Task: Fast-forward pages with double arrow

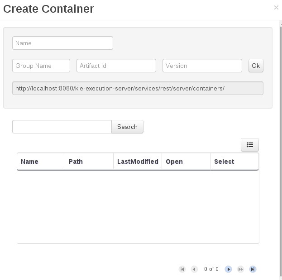Action: tap(240, 269)
